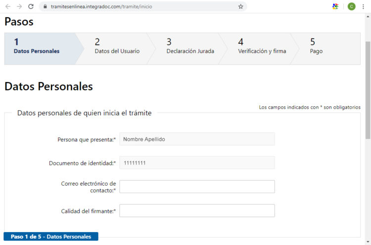Click the scrollbar down arrow
The width and height of the screenshot is (371, 245).
(x=368, y=242)
